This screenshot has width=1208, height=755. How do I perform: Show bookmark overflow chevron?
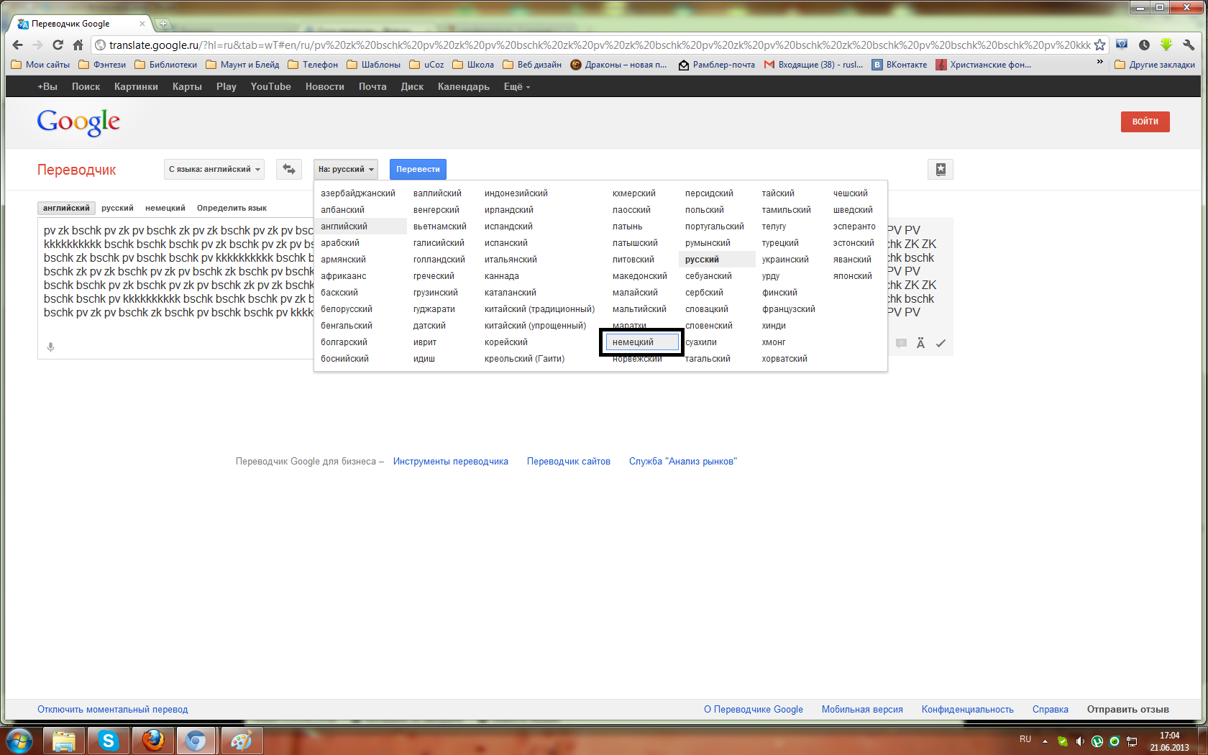[1099, 63]
